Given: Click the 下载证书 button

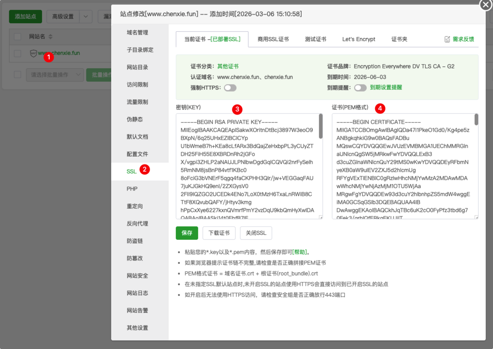Looking at the screenshot, I should pos(219,233).
